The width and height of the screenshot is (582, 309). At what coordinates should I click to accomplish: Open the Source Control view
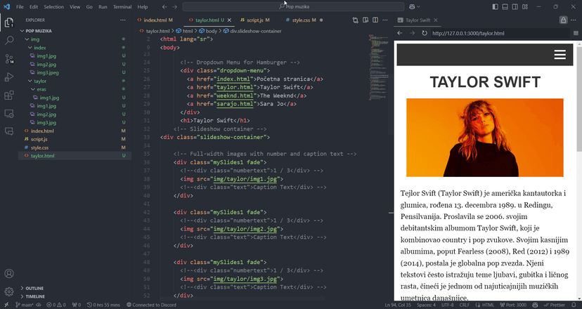[9, 59]
